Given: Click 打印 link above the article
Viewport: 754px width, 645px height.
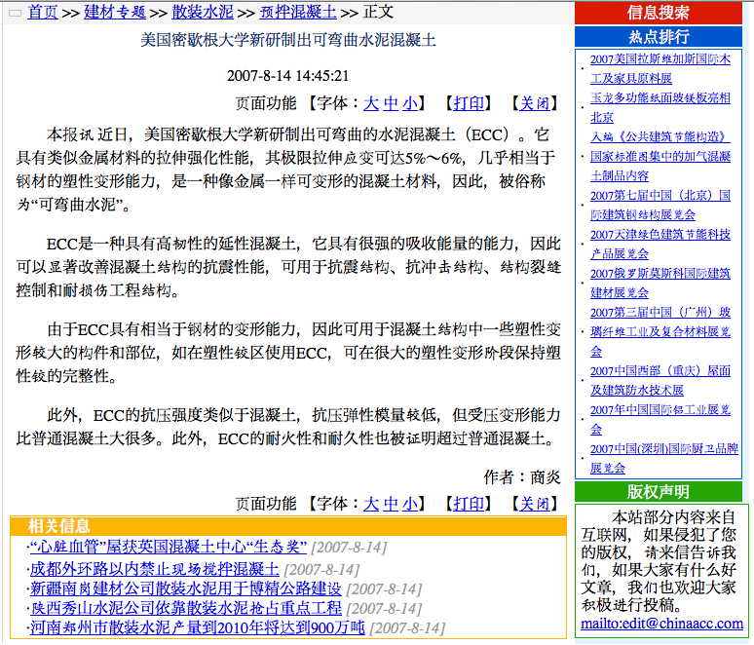Looking at the screenshot, I should 469,103.
